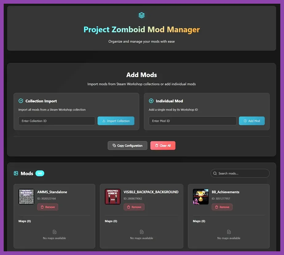Click the no-maps file icon under VISIBLE_BACKPACK_BACKGROUND
The image size is (284, 255).
click(x=142, y=232)
